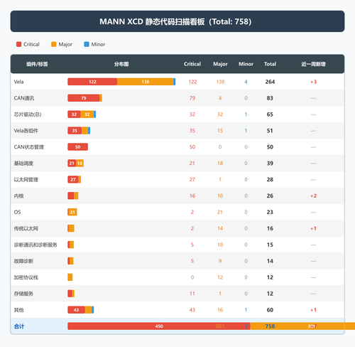This screenshot has width=355, height=347.
Task: Click the '分布图' column header
Action: [121, 64]
